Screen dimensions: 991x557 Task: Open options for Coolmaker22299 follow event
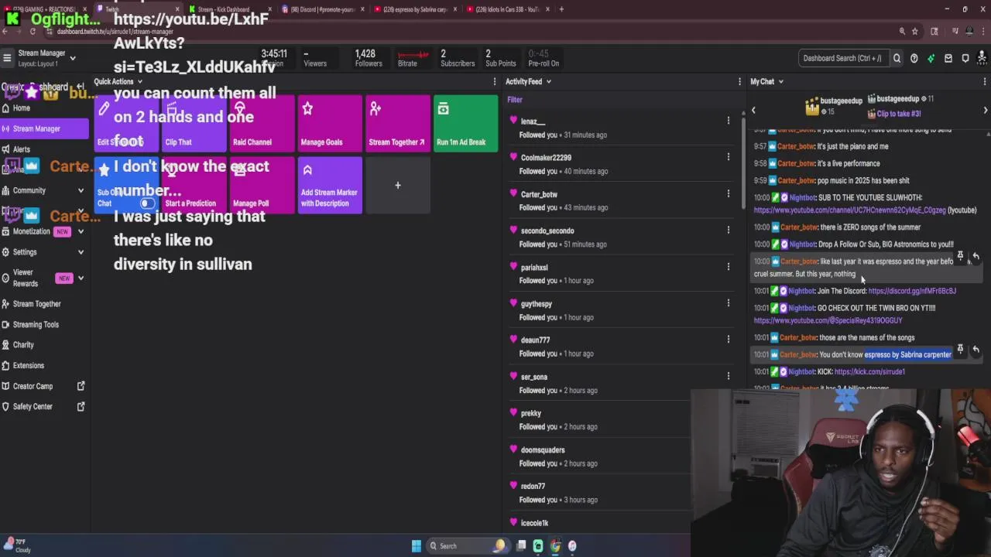(x=728, y=157)
